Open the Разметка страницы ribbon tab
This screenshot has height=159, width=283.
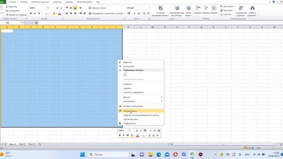pos(40,2)
